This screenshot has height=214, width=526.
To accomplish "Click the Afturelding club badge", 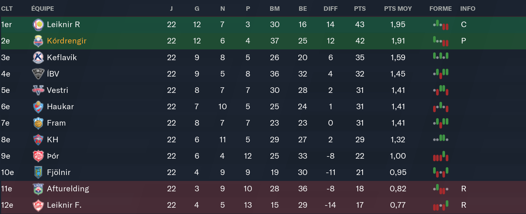I will [38, 189].
